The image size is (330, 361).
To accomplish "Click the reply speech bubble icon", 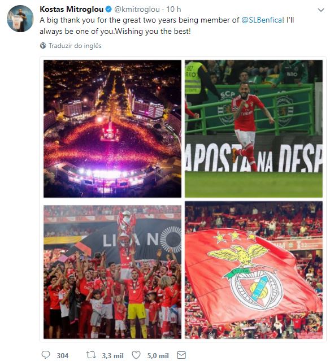I will (45, 355).
